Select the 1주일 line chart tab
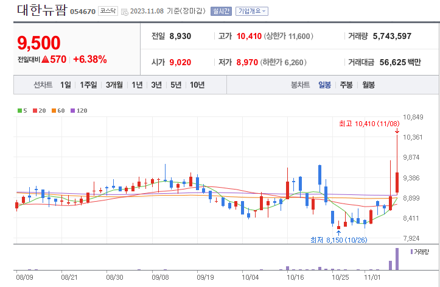Screen dimensions: 440x287 88,85
